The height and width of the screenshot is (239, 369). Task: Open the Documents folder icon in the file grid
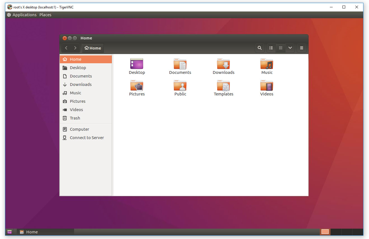tap(180, 64)
